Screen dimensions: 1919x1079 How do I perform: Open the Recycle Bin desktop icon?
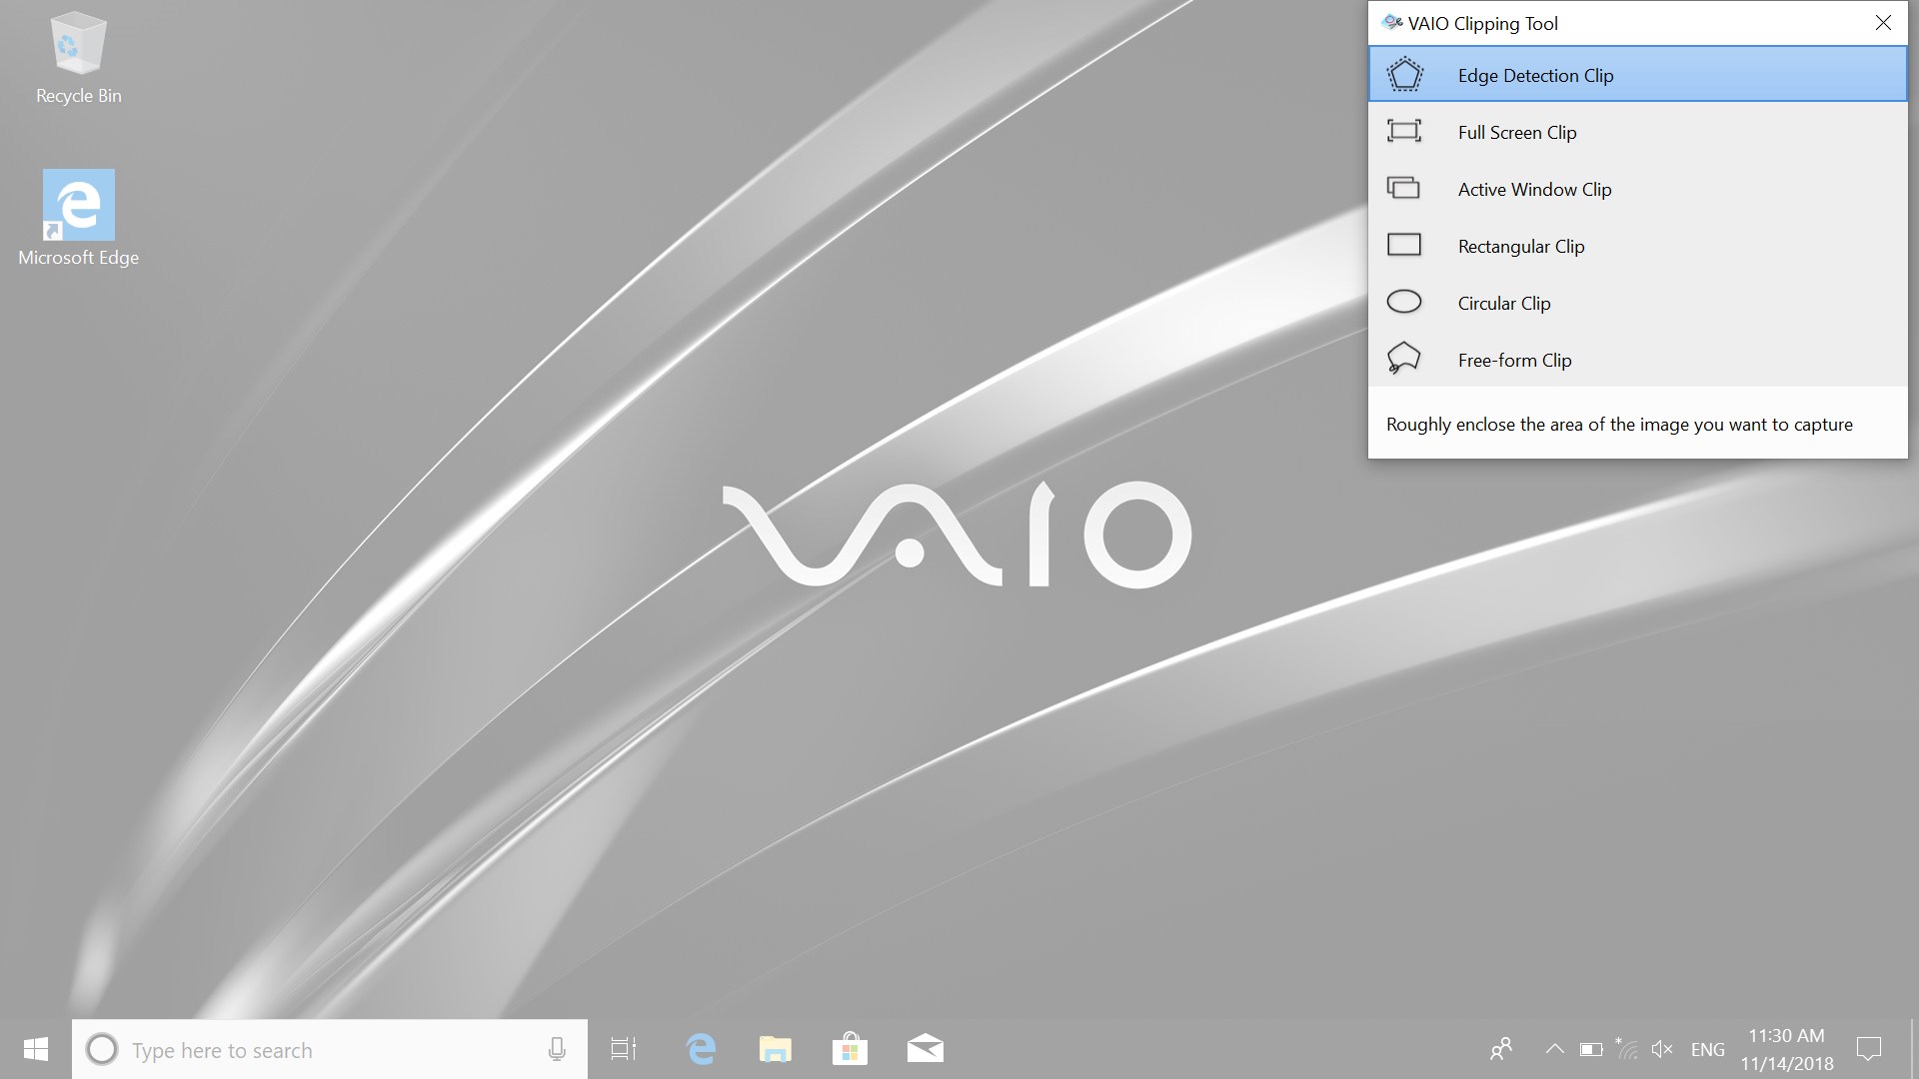click(x=78, y=58)
